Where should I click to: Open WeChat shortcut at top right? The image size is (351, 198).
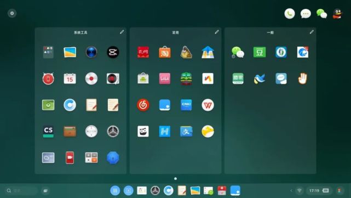321,14
